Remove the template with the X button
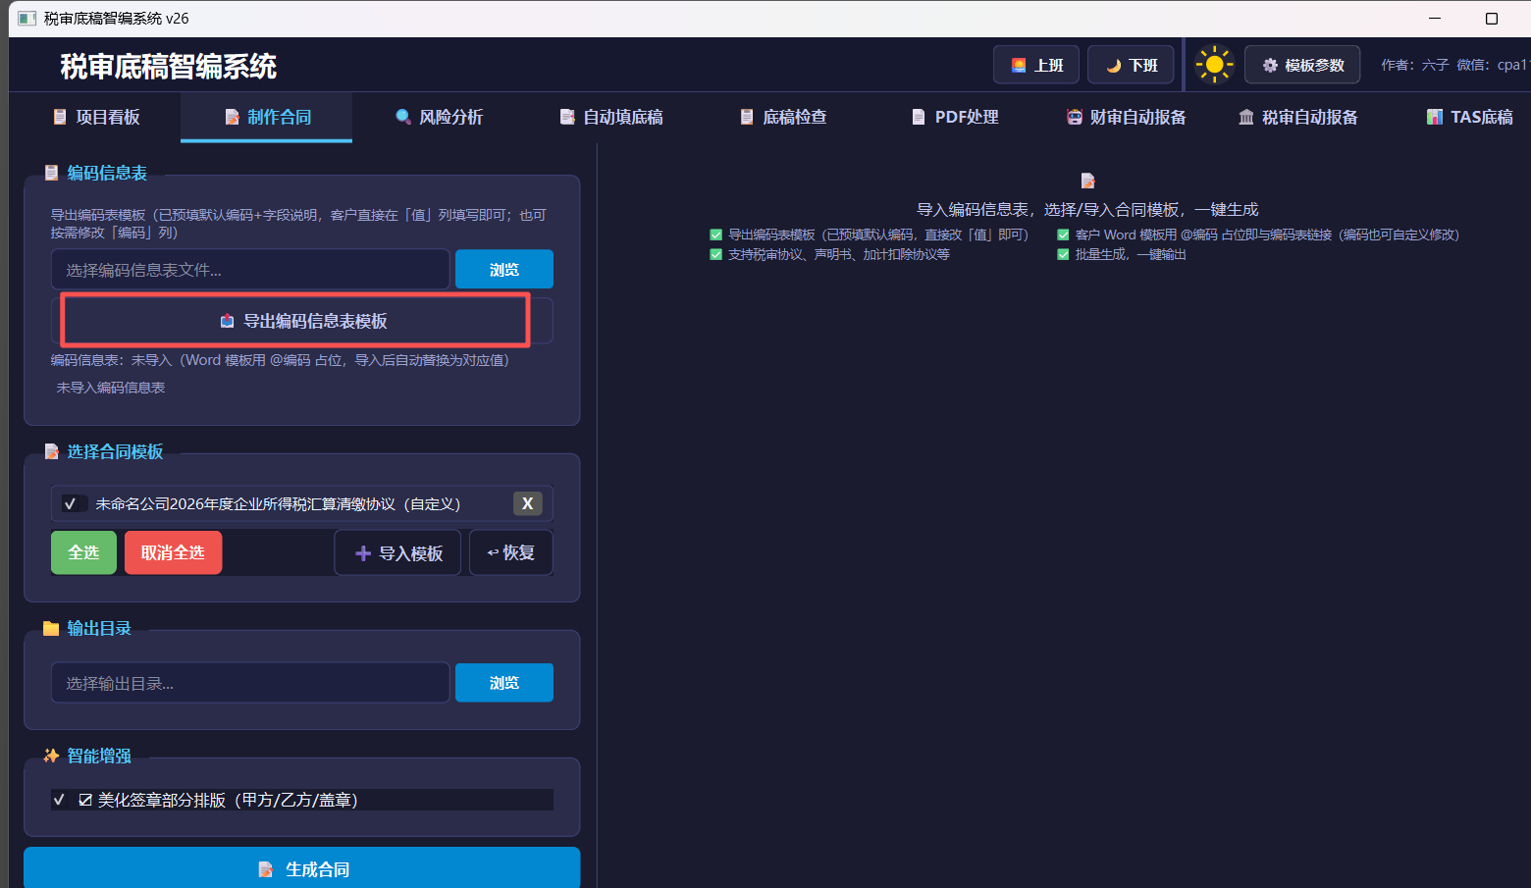1531x888 pixels. click(x=528, y=503)
